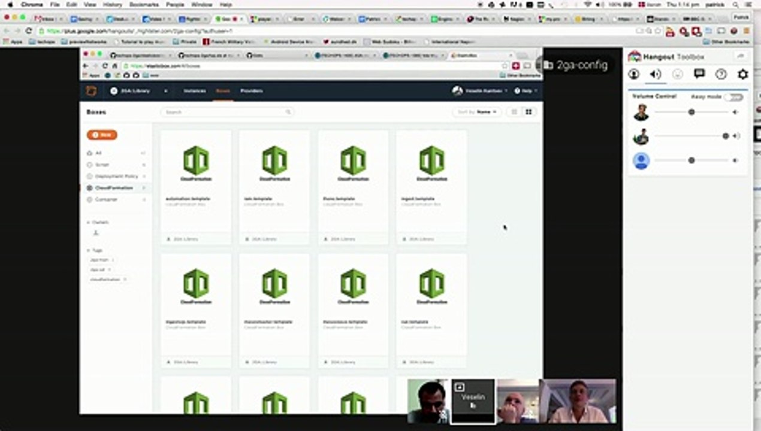
Task: Switch Boxes to list view
Action: pos(514,112)
